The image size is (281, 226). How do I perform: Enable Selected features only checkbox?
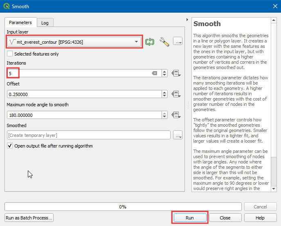tap(10, 54)
